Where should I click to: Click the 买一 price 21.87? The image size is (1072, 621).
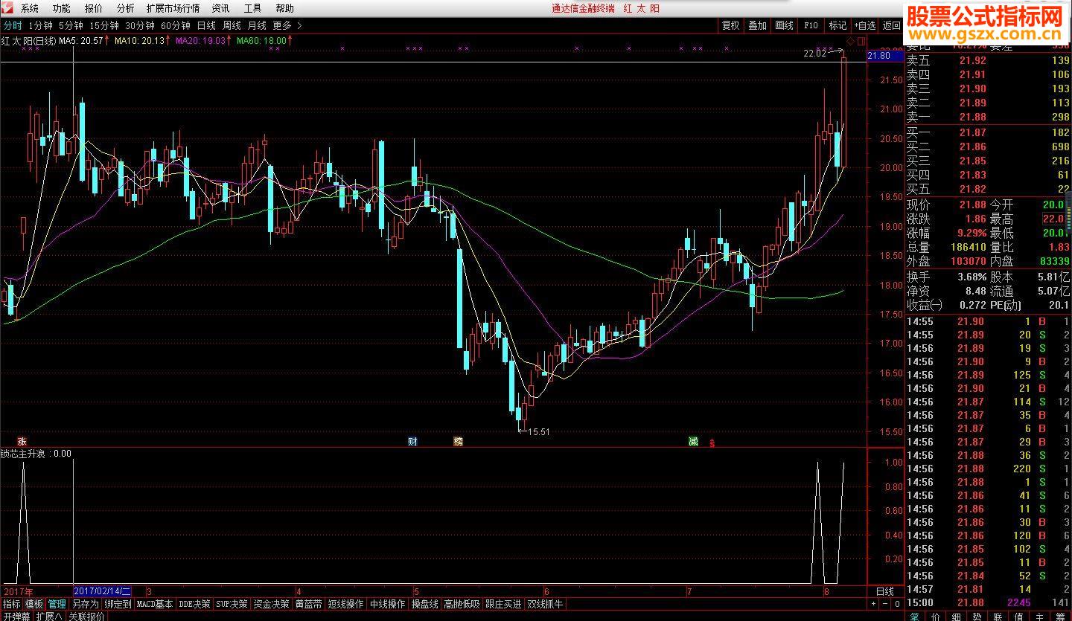click(972, 132)
